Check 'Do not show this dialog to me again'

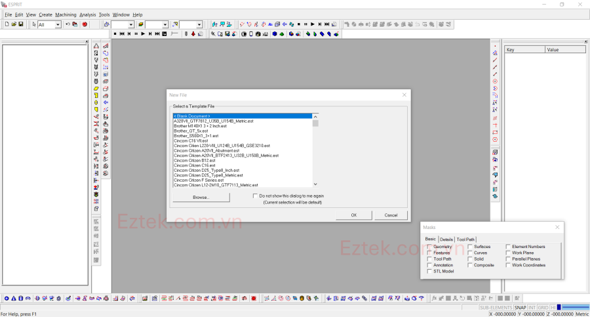[255, 196]
